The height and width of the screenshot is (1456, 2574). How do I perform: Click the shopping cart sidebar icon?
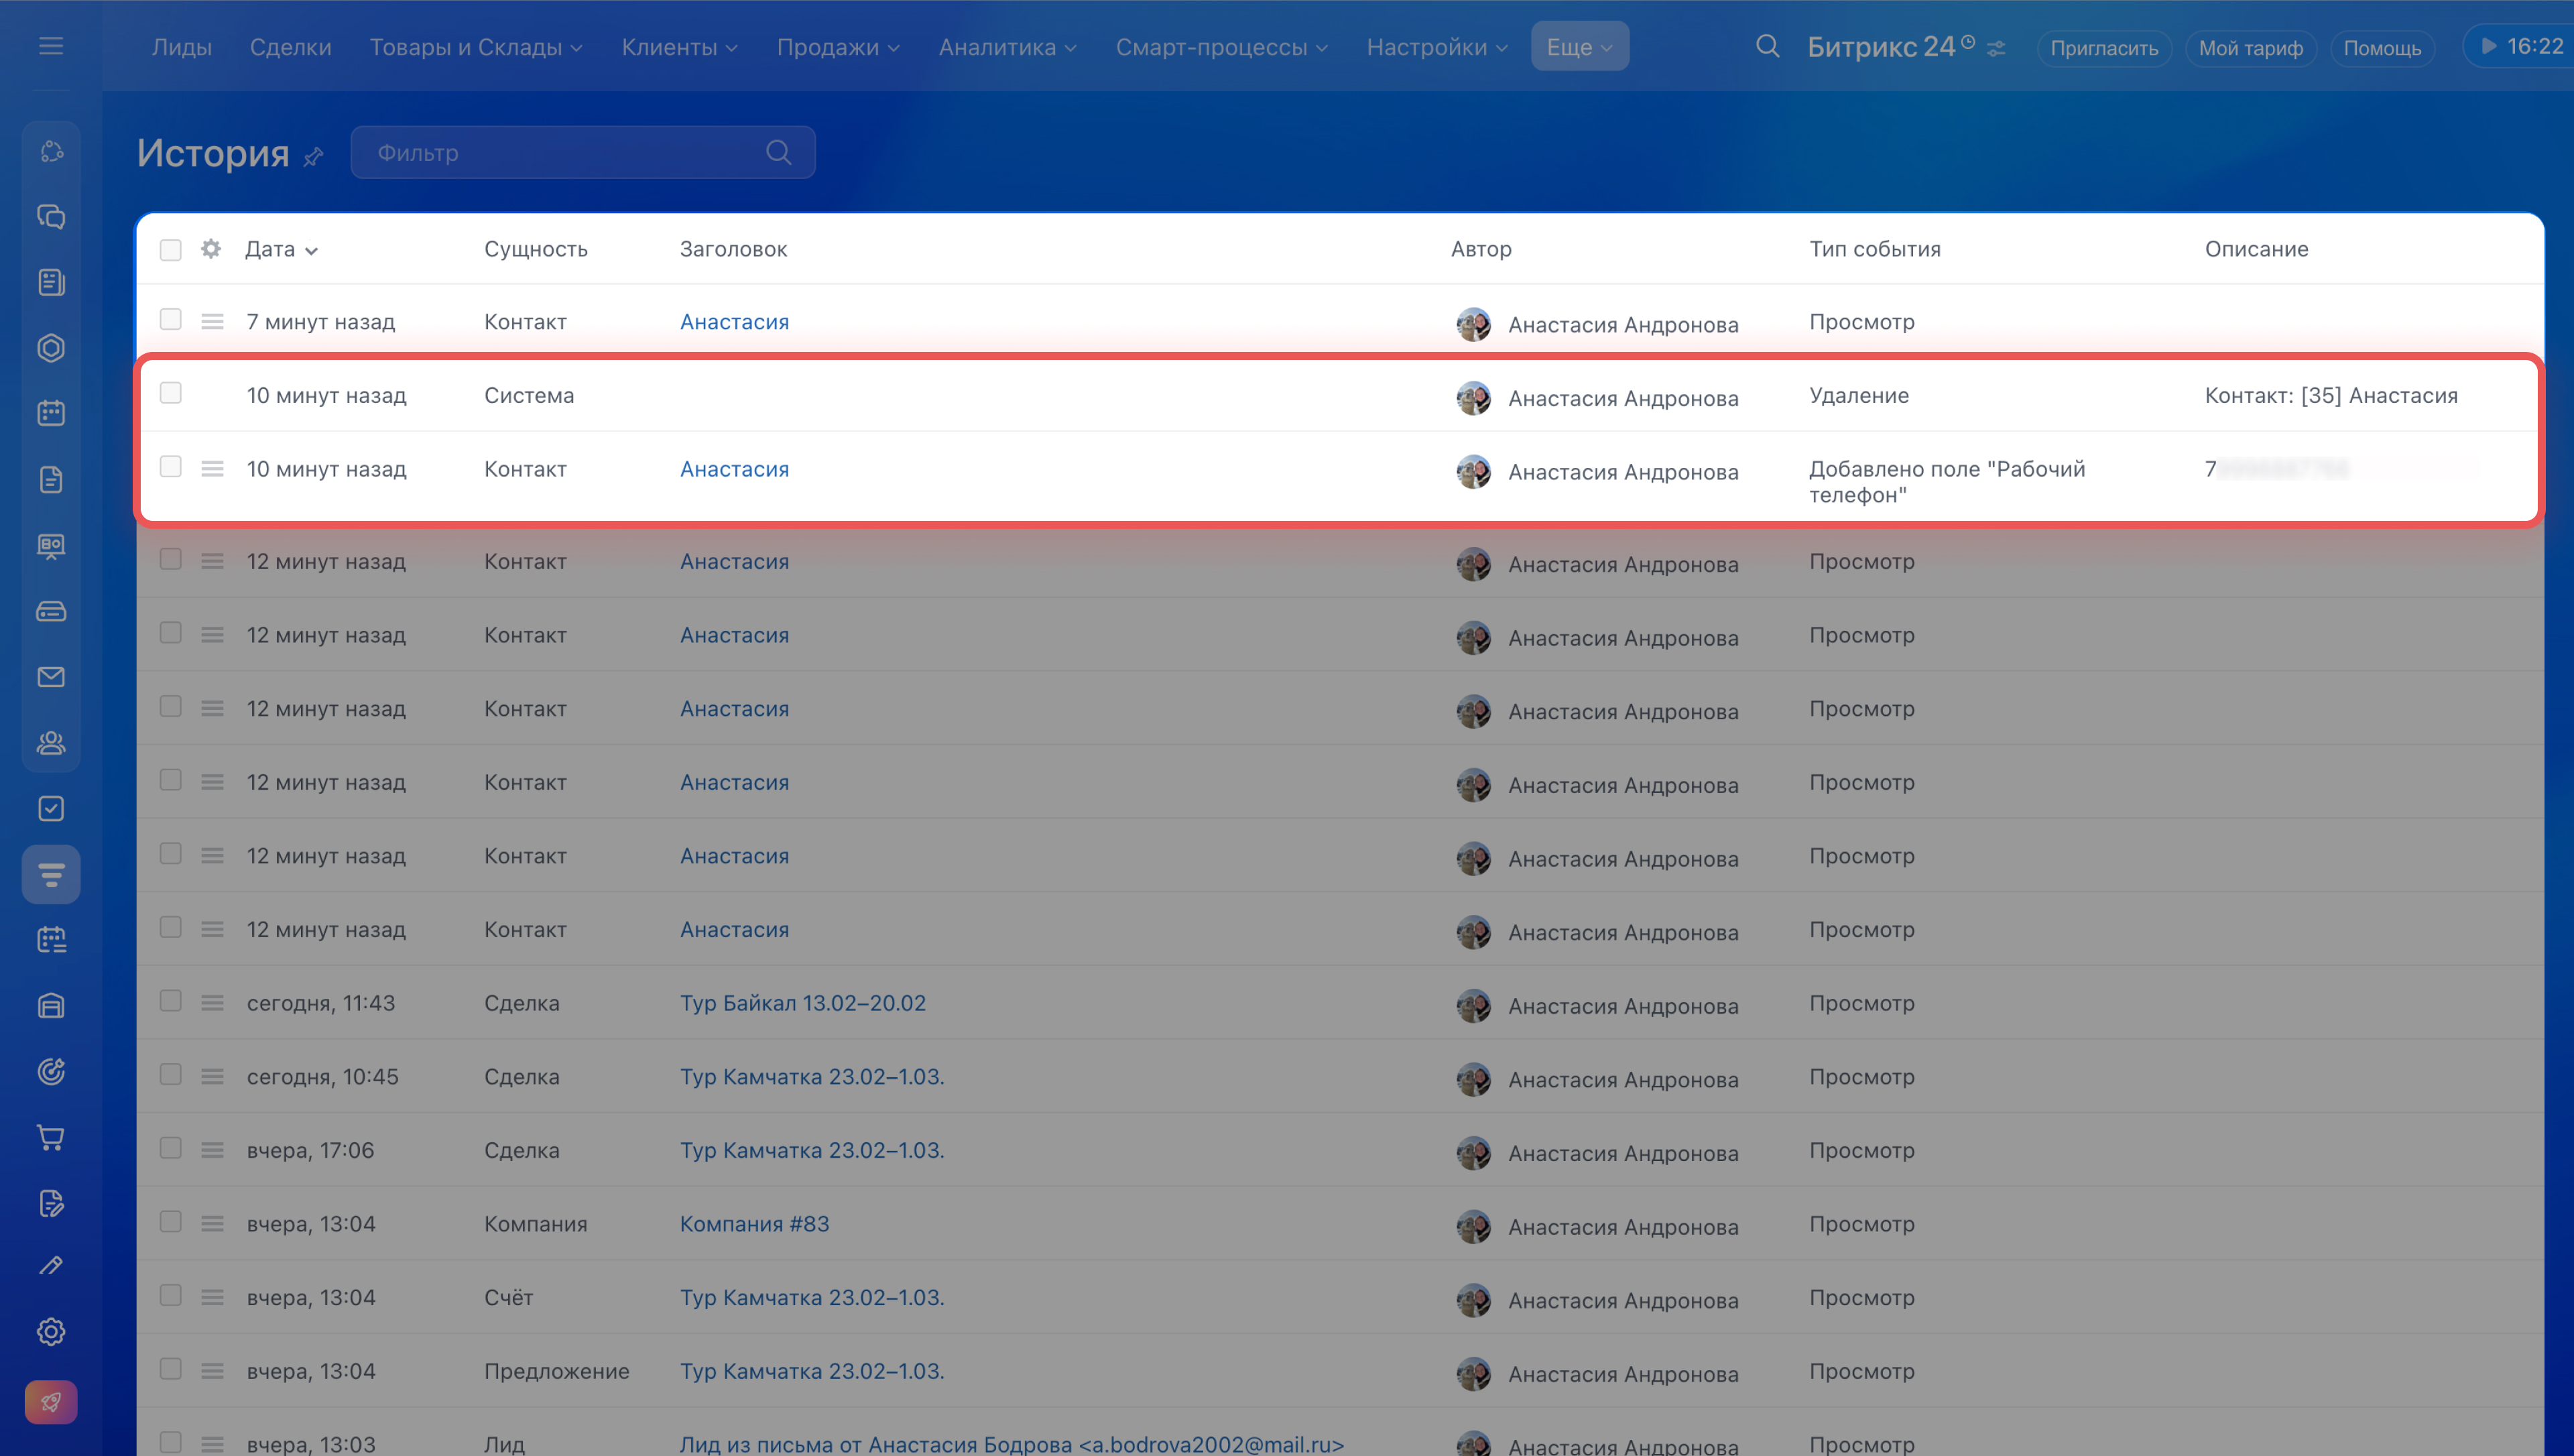[51, 1137]
